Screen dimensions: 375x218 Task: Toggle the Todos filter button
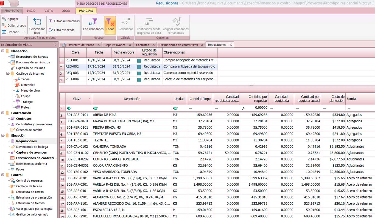[110, 25]
